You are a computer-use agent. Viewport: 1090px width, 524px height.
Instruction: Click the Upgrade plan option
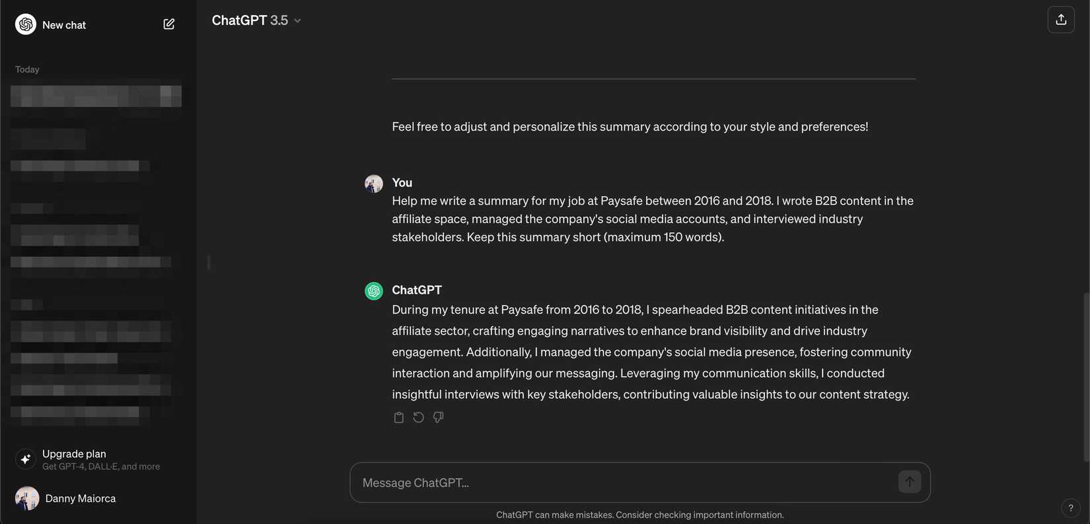coord(74,453)
